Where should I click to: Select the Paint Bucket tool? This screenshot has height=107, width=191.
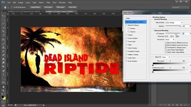point(3,59)
